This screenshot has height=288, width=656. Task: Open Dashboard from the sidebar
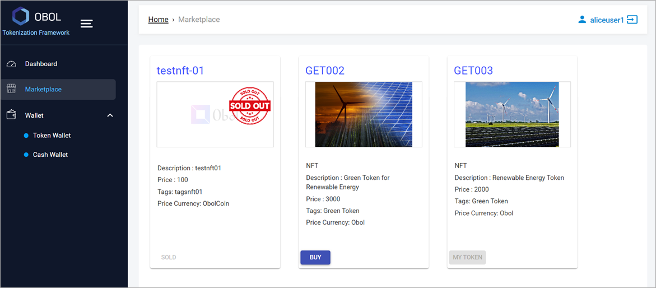pyautogui.click(x=41, y=64)
